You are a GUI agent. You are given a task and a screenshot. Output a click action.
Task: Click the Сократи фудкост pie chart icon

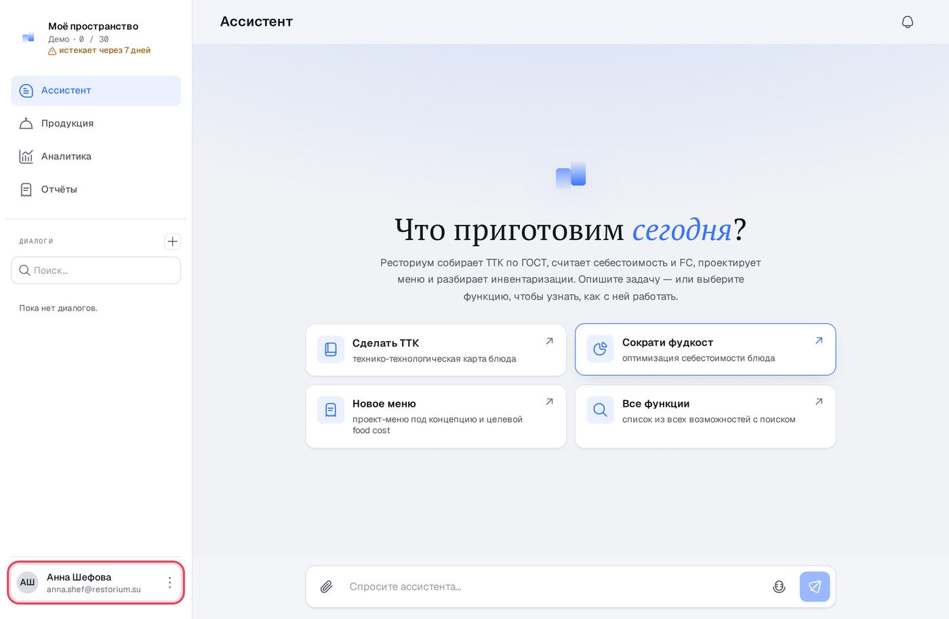[x=600, y=348]
